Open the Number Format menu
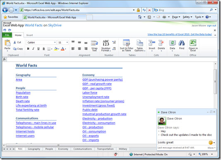The width and height of the screenshot is (221, 160). point(106,46)
